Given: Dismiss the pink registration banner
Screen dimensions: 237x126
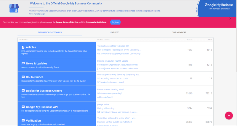Looking at the screenshot, I should [x=230, y=19].
